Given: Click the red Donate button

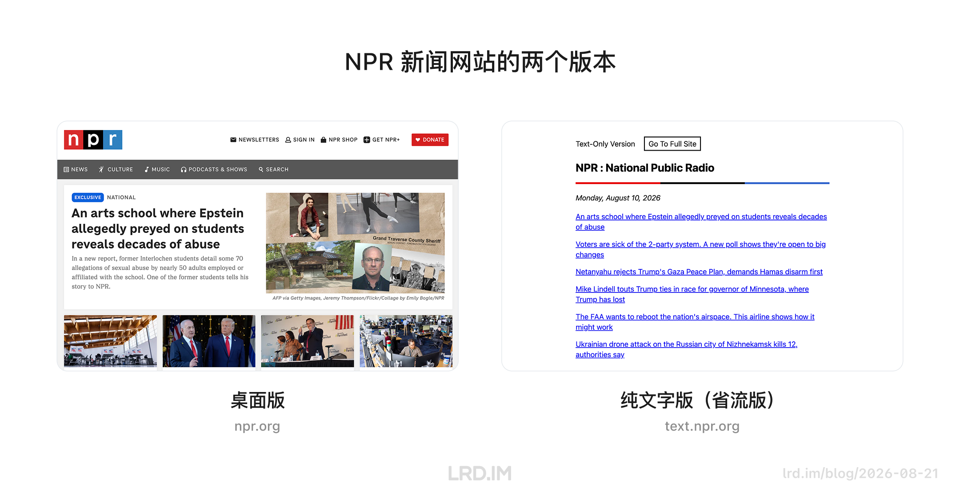Looking at the screenshot, I should click(430, 140).
